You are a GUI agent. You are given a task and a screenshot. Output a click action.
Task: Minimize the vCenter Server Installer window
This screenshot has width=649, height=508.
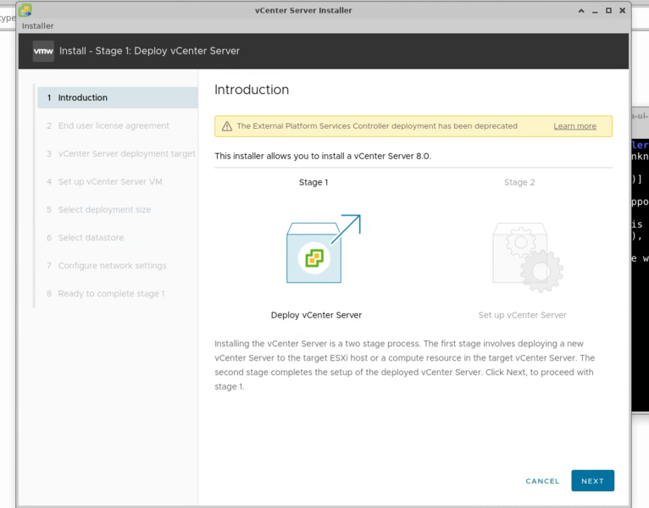595,11
